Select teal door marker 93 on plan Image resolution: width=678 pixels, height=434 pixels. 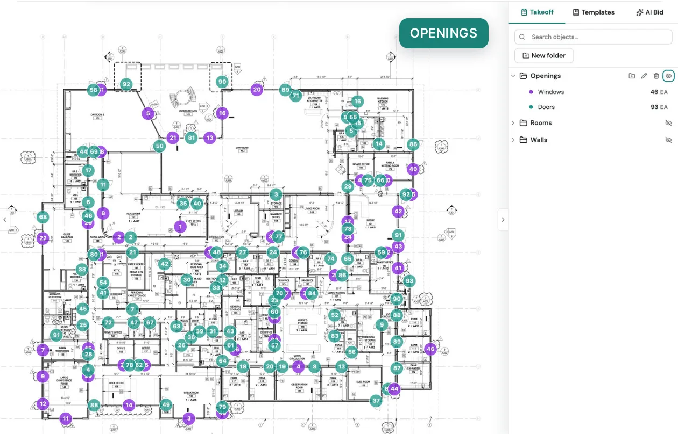click(409, 281)
